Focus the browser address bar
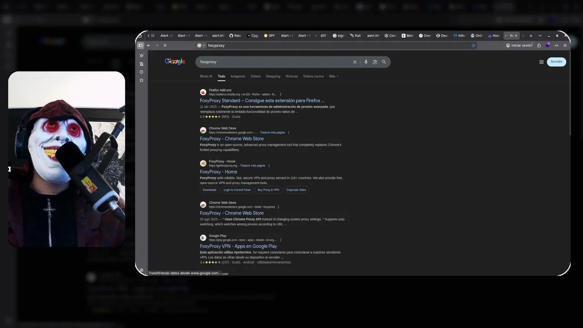This screenshot has height=328, width=583. click(337, 46)
